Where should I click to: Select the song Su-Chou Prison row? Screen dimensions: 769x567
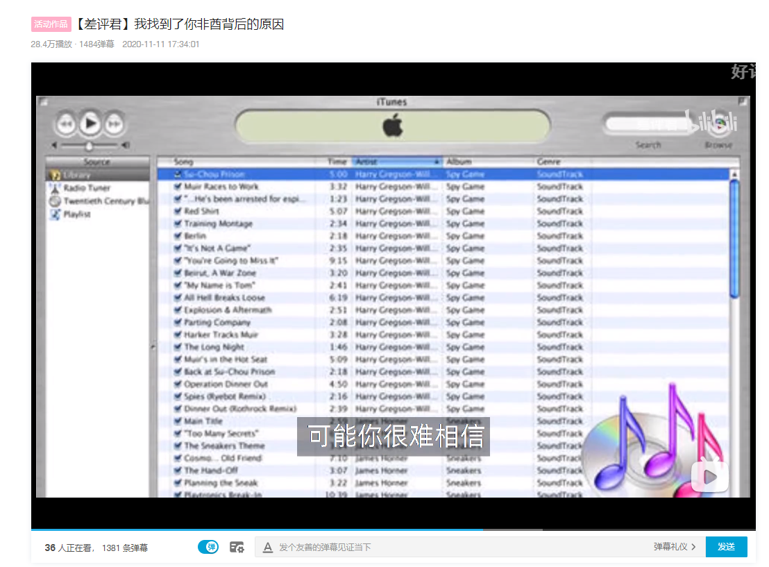coord(443,174)
